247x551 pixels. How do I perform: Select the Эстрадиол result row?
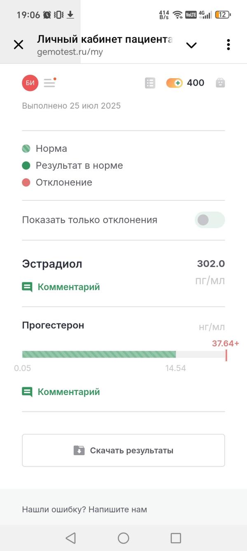pos(123,273)
